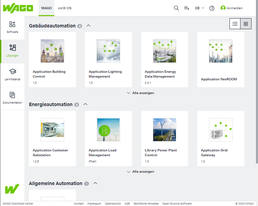The image size is (258, 206).
Task: Click version 2.4.1 on Energy Data Management
Action: [148, 83]
